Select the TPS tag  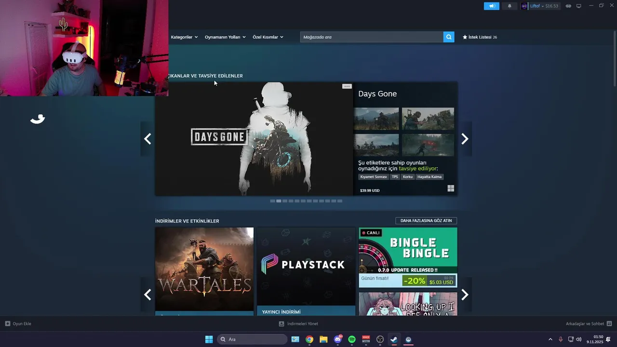coord(395,177)
